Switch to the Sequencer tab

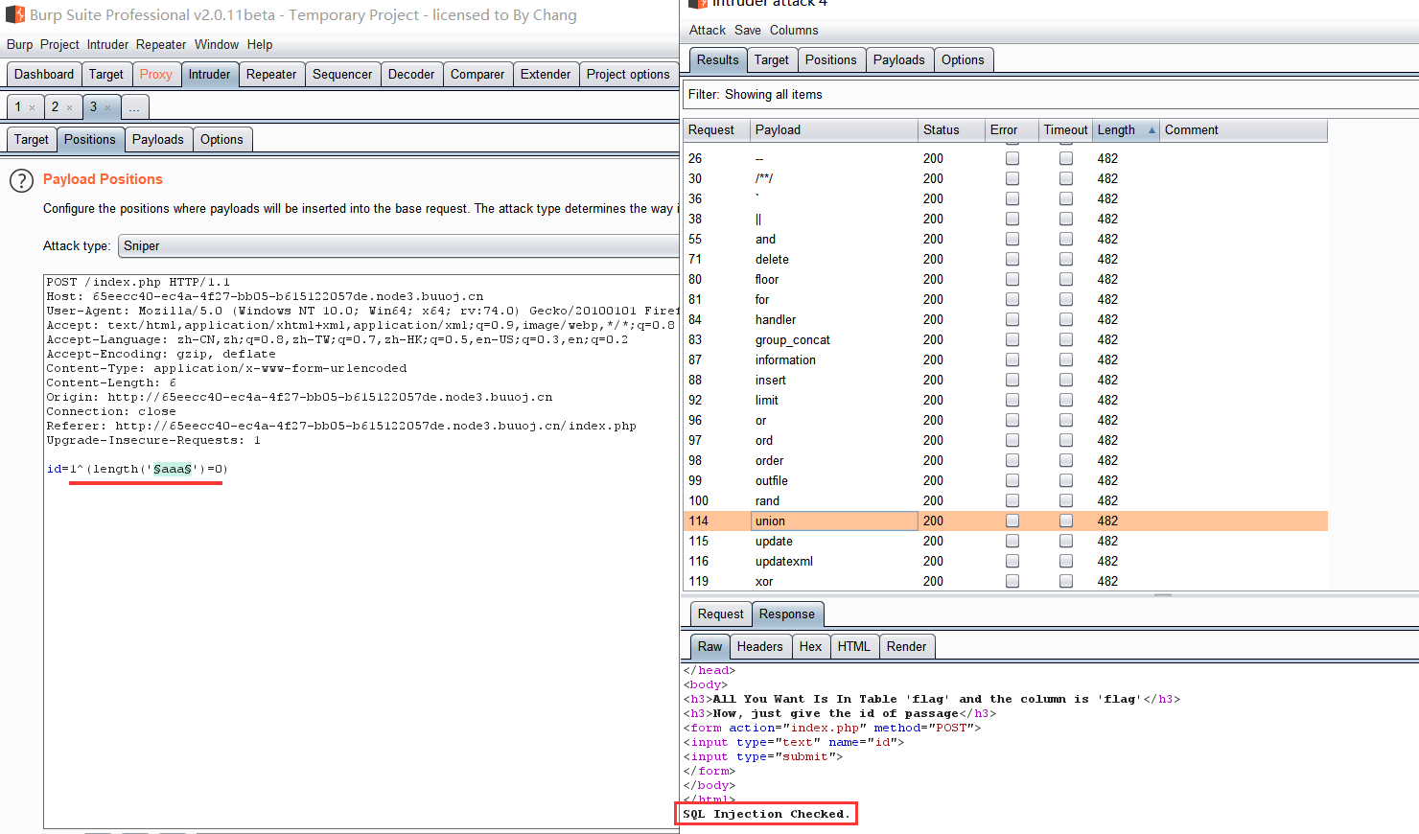342,75
